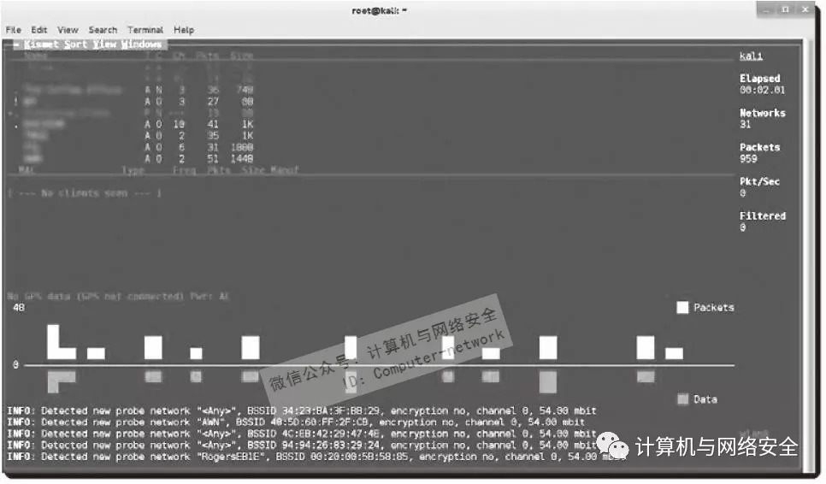Viewport: 826px width, 484px height.
Task: Click the gray Data legend swatch
Action: 682,399
